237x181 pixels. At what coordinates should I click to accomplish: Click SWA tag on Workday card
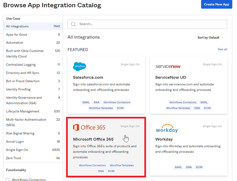189,167
